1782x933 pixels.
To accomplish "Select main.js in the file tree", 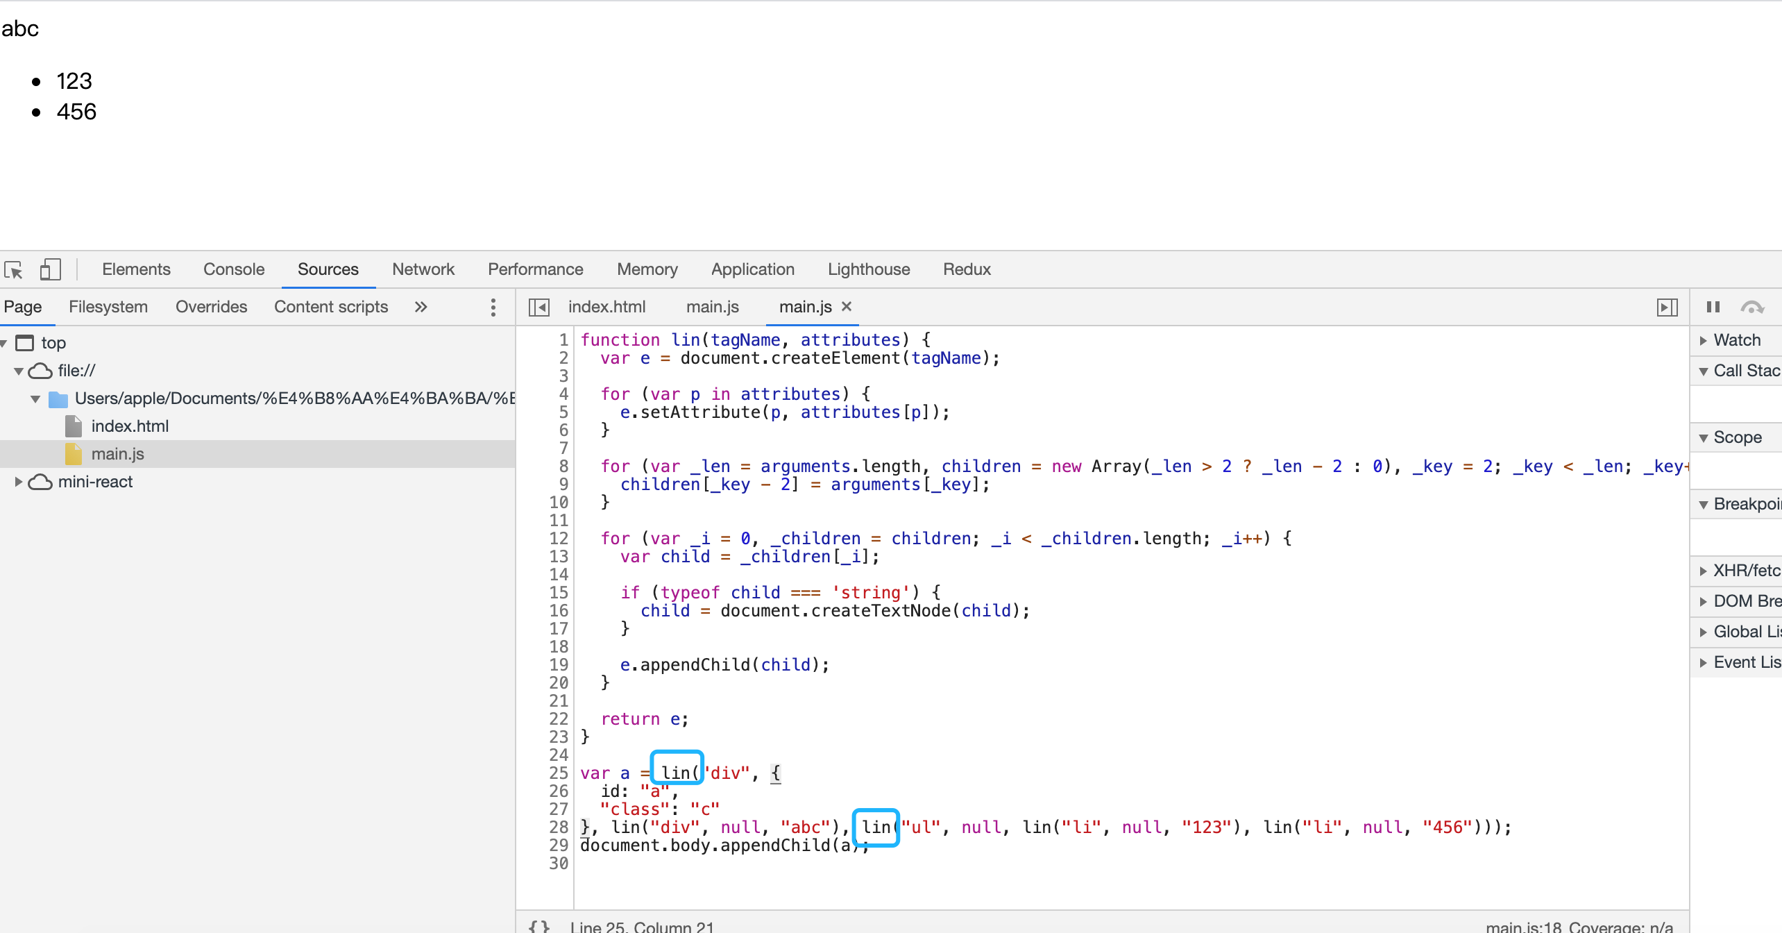I will click(x=118, y=454).
